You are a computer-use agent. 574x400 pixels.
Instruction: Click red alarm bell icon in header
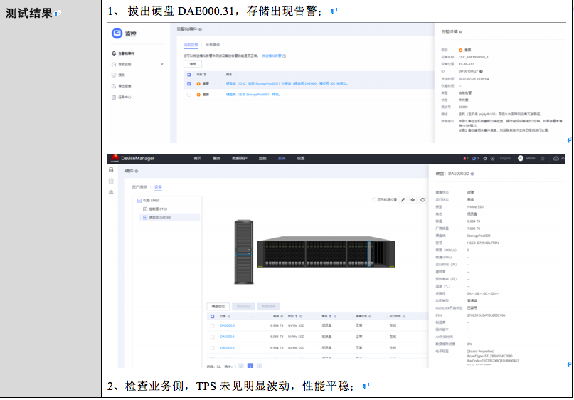point(465,158)
